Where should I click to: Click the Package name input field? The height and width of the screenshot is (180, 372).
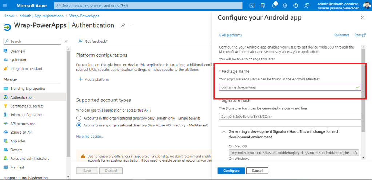pyautogui.click(x=287, y=87)
